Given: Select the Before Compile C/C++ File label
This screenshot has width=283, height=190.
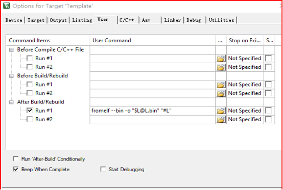Looking at the screenshot, I should (x=51, y=49).
